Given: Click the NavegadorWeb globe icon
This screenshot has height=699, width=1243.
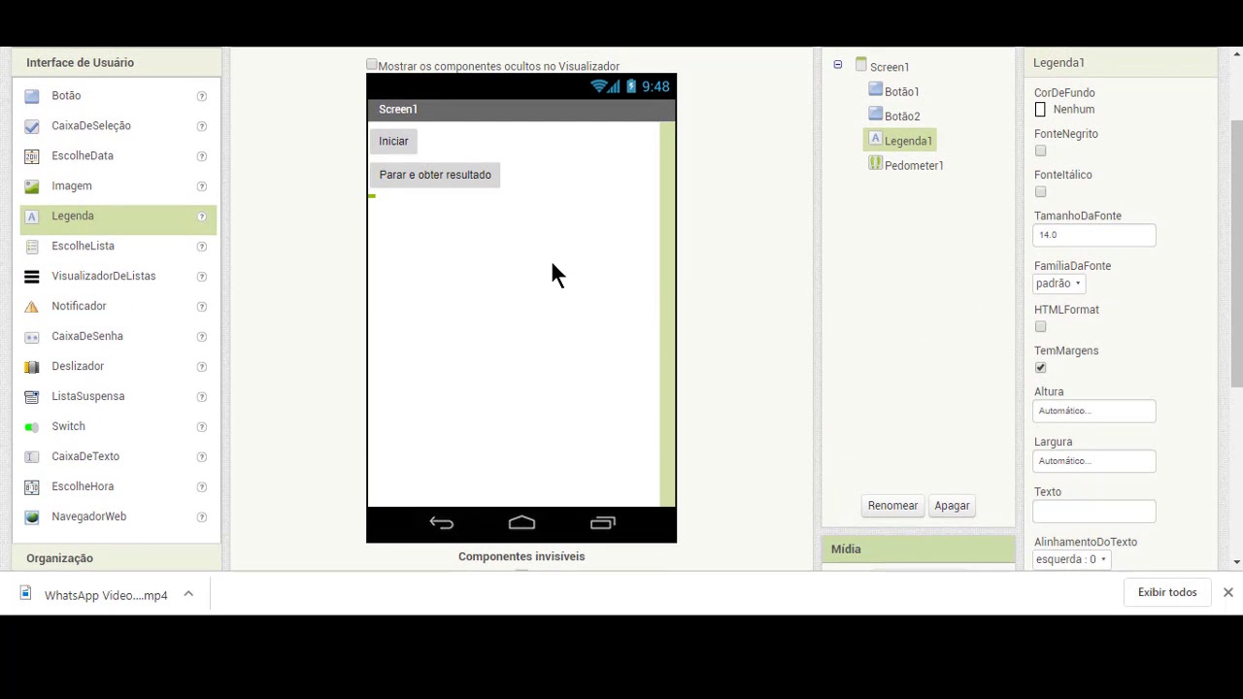Looking at the screenshot, I should tap(32, 517).
